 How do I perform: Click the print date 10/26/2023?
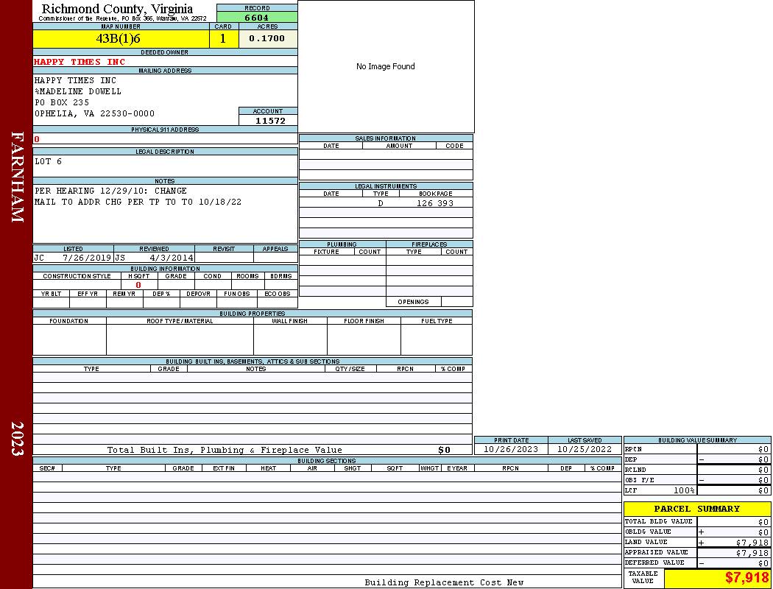[x=510, y=449]
